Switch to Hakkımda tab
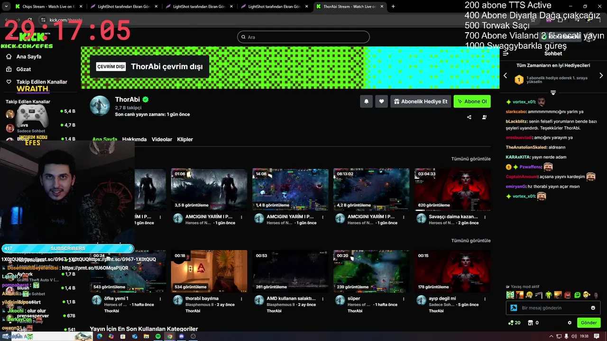Image resolution: width=607 pixels, height=341 pixels. [134, 139]
